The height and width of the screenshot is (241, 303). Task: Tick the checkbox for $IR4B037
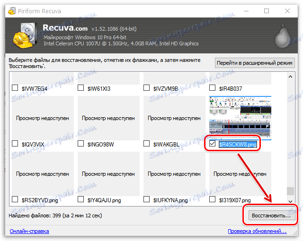tap(212, 88)
